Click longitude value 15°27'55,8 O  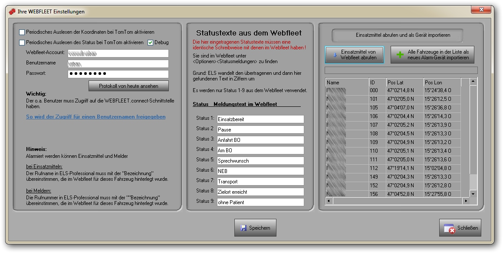pos(438,194)
